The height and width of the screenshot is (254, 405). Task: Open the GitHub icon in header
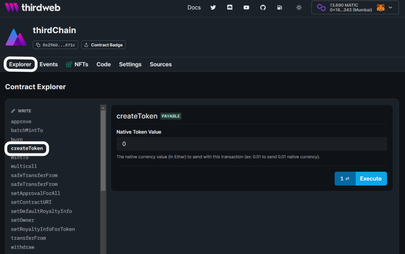tap(263, 7)
